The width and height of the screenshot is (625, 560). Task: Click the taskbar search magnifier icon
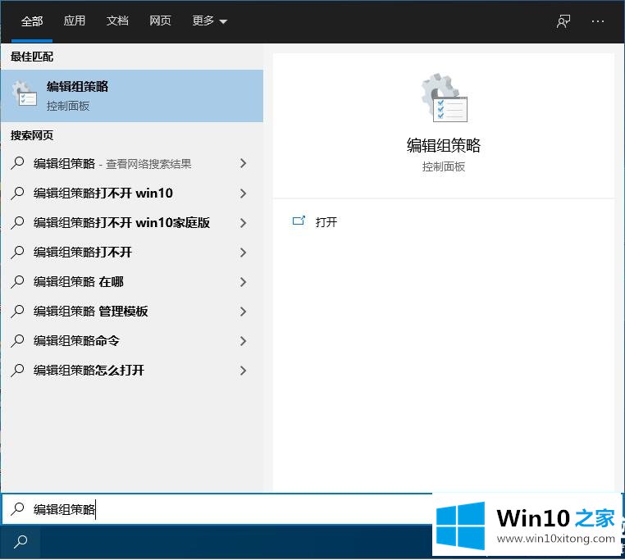(21, 541)
